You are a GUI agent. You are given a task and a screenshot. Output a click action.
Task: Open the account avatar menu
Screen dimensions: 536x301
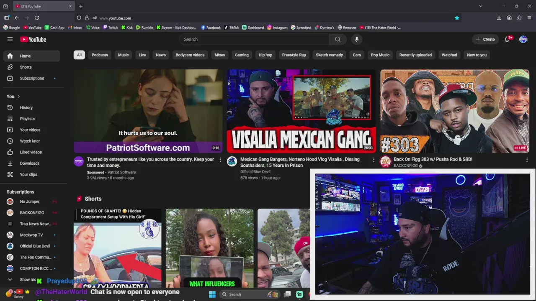pos(523,39)
